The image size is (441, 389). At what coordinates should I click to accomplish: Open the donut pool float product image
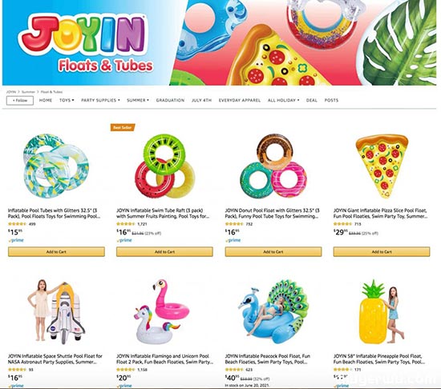(273, 166)
